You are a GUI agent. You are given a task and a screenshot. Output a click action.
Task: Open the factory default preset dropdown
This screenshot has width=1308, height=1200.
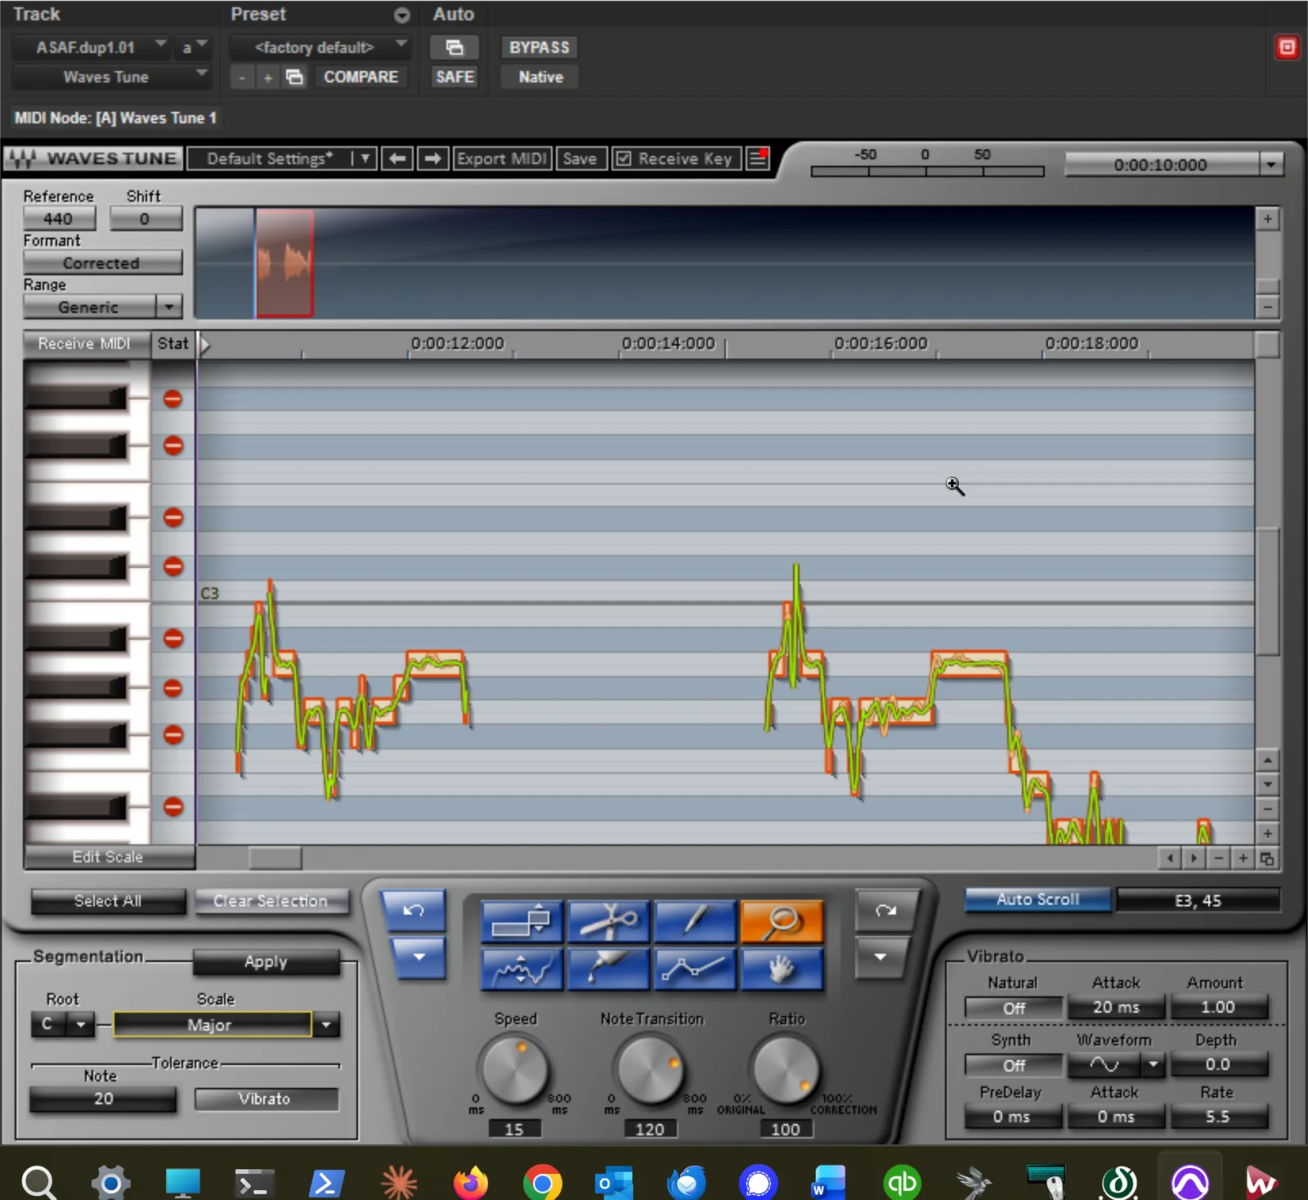[320, 47]
